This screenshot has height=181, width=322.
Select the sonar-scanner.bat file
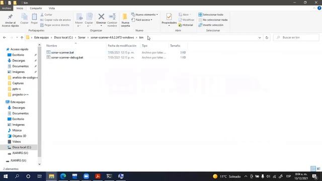pos(62,52)
